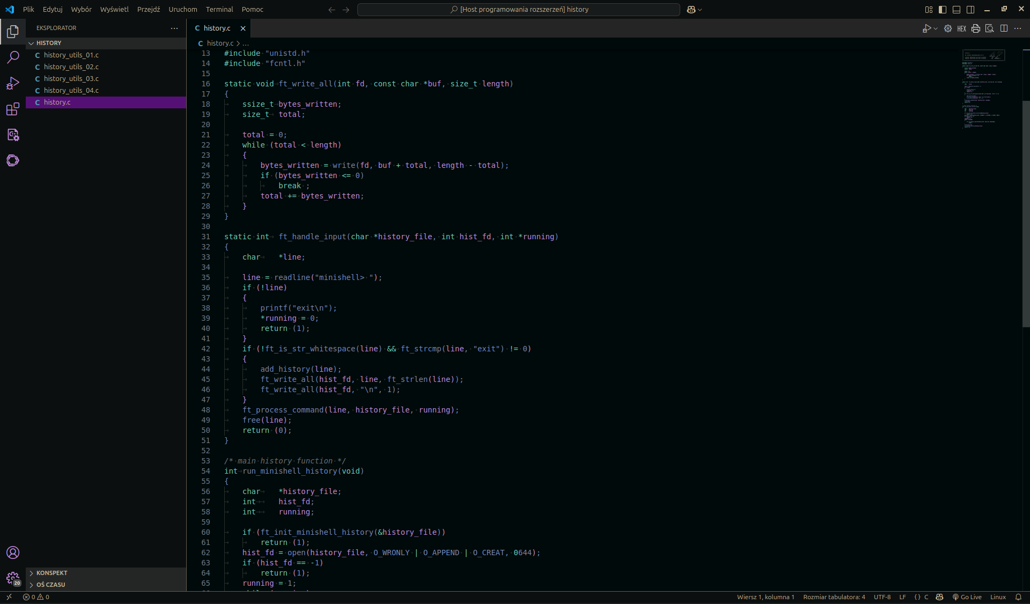Toggle the bottom panel visibility

(957, 10)
